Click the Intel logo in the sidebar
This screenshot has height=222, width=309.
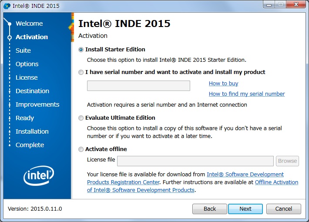point(38,175)
